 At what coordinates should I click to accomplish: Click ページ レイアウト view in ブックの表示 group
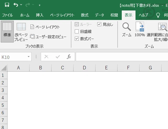[x=45, y=27]
